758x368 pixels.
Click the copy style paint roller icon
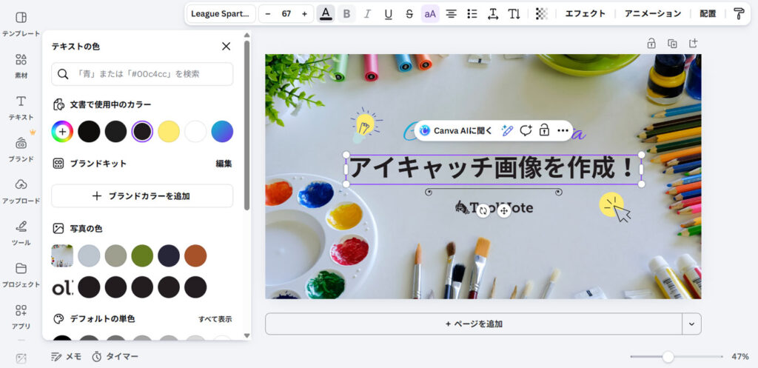coord(739,13)
